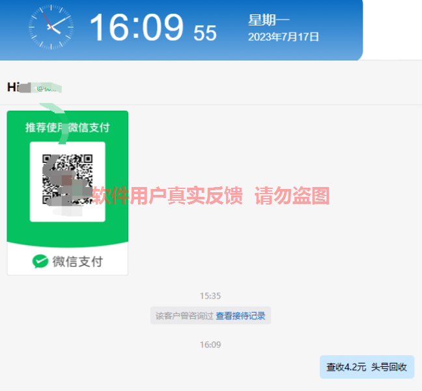Select the 查收4.2元 头号回收 message bubble
The height and width of the screenshot is (391, 422).
click(x=367, y=367)
